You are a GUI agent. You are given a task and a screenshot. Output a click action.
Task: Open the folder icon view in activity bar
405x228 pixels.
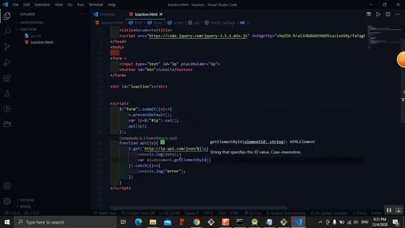(7, 124)
